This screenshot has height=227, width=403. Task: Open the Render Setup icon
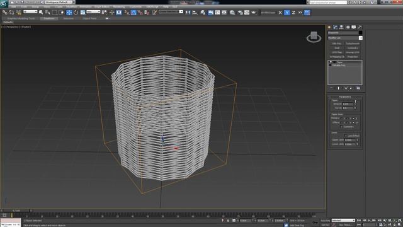pos(240,13)
